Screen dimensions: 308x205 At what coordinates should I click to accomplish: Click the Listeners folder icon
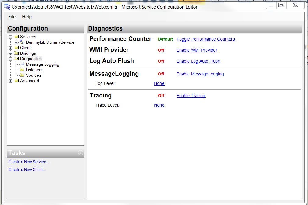click(22, 70)
